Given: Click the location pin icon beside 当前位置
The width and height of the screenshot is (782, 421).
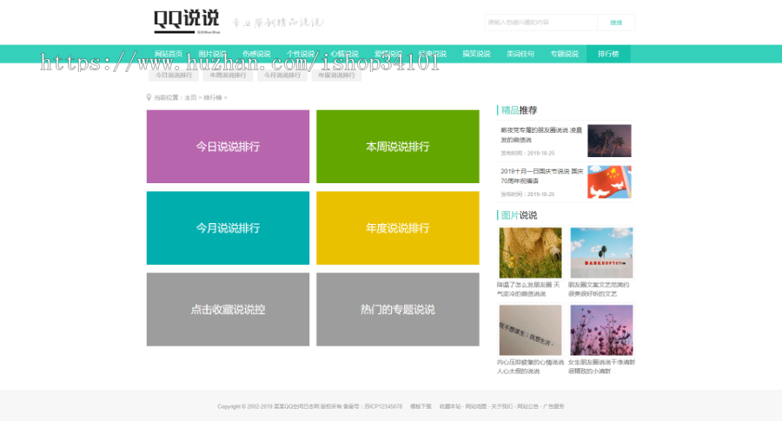Looking at the screenshot, I should tap(149, 97).
